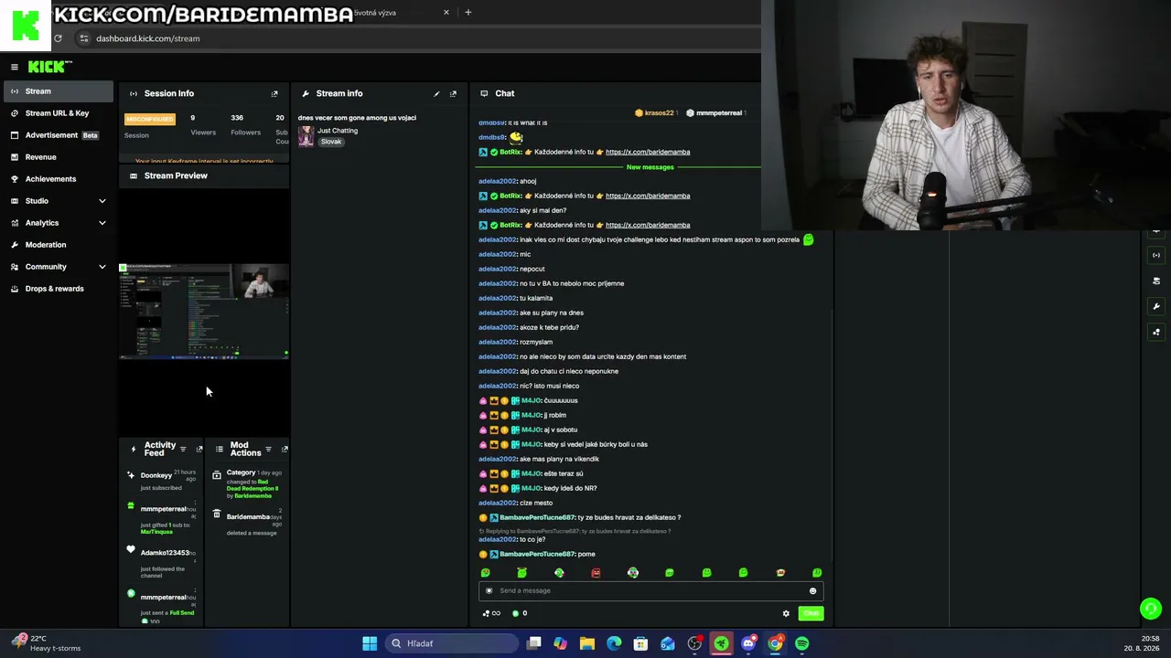
Task: Click Doonkeyy in the Activity Feed
Action: tap(156, 475)
